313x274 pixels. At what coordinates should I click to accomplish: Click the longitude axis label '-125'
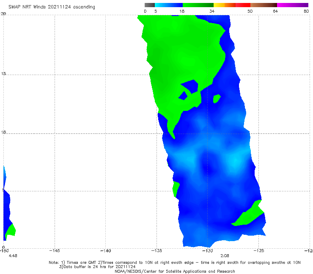coord(259,251)
